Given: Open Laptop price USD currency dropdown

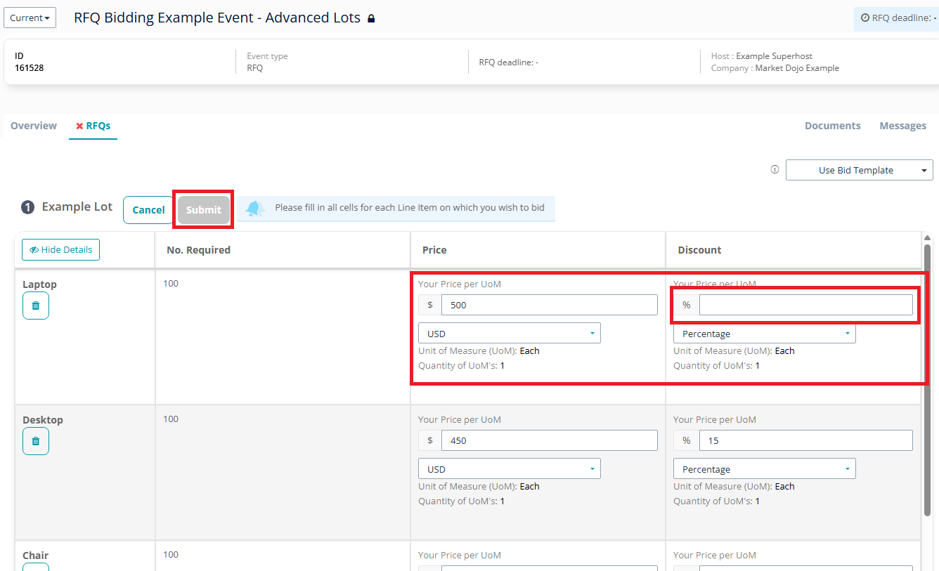Looking at the screenshot, I should click(510, 333).
